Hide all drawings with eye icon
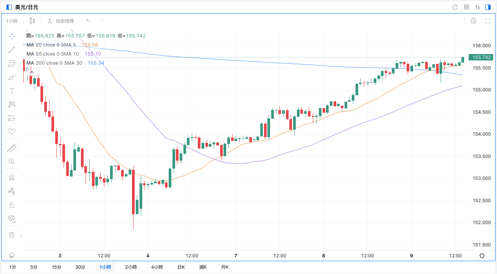The width and height of the screenshot is (497, 274). coord(12,218)
